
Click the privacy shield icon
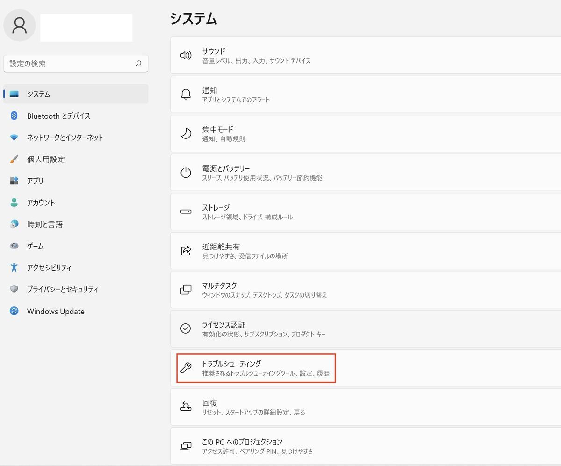14,289
